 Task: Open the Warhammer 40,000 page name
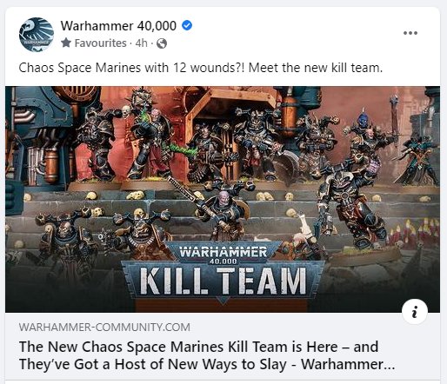118,26
